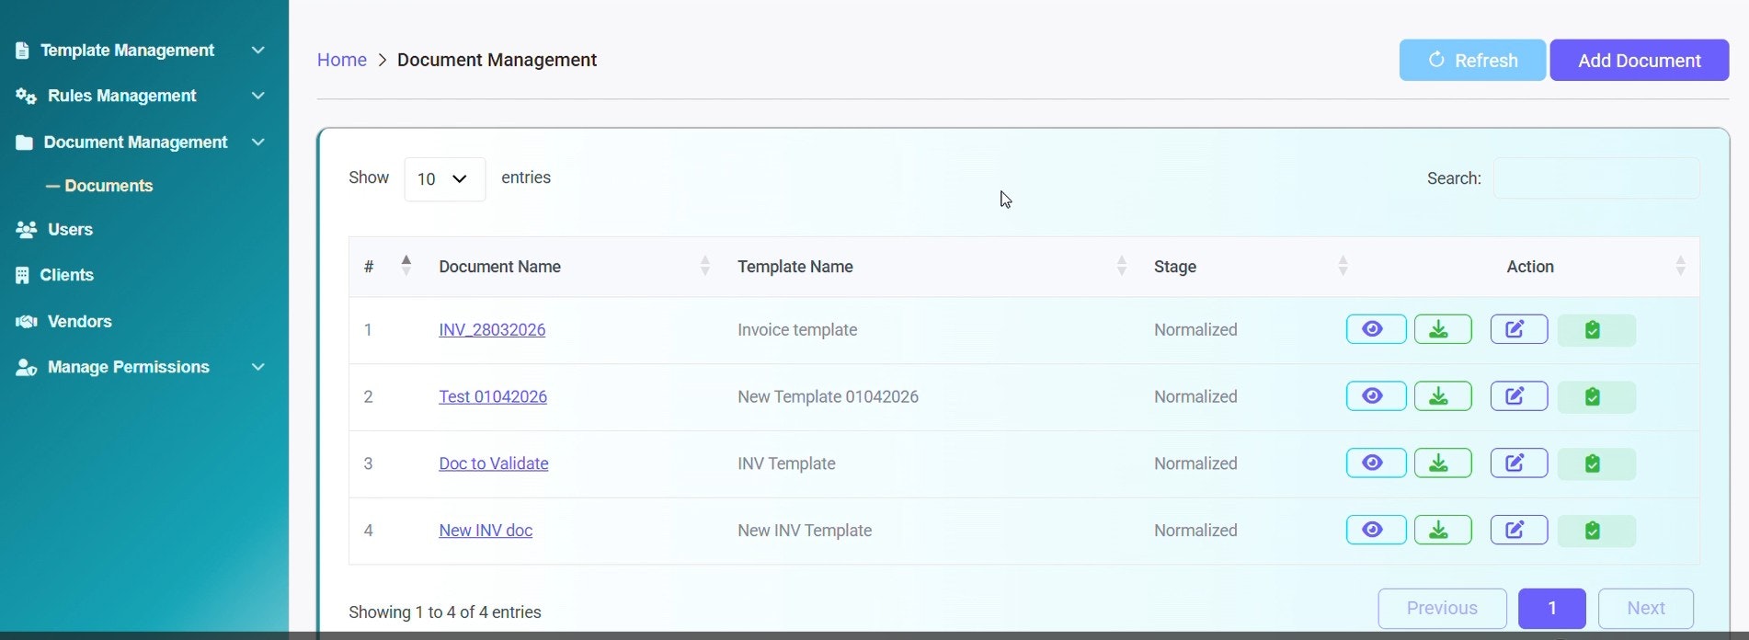Open the Test 01042026 document link
This screenshot has height=640, width=1749.
[x=493, y=396]
